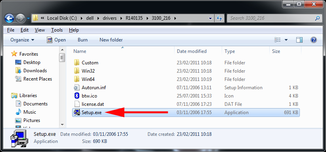Click the dell segment in address path
This screenshot has height=152, width=326.
point(90,18)
